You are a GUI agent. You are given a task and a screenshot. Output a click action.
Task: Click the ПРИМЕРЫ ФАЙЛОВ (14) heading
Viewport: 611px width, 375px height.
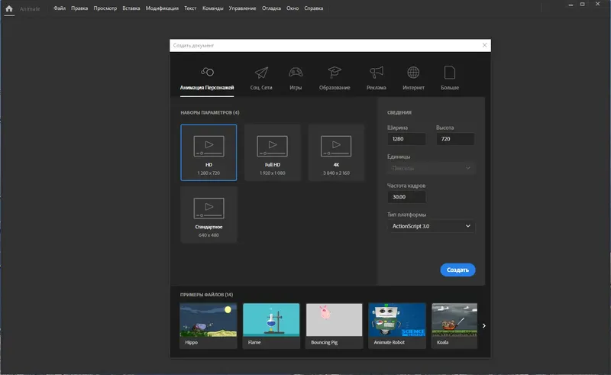[206, 294]
